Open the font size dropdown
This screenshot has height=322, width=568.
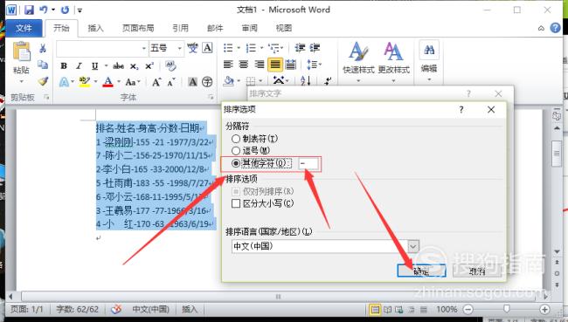pyautogui.click(x=179, y=48)
